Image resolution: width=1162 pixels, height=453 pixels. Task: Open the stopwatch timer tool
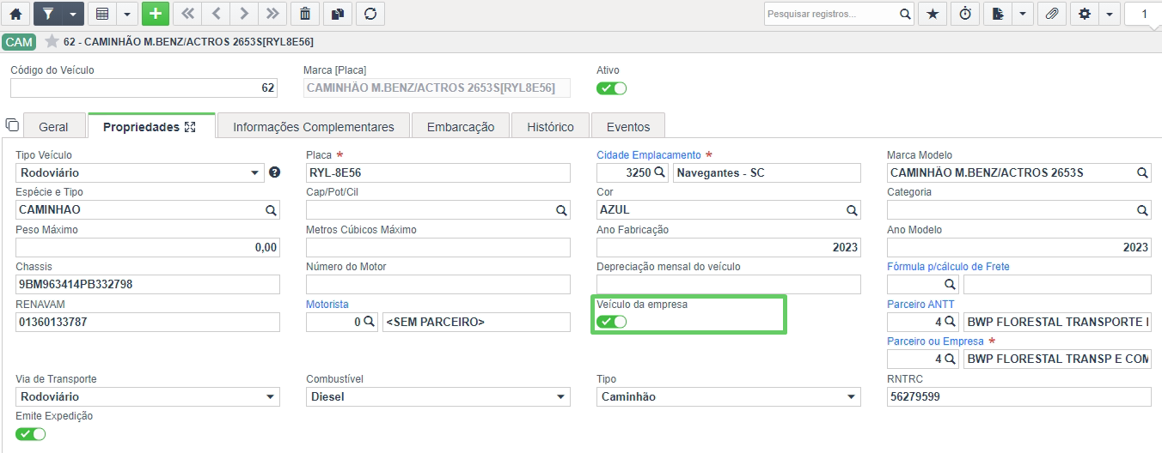(x=965, y=14)
